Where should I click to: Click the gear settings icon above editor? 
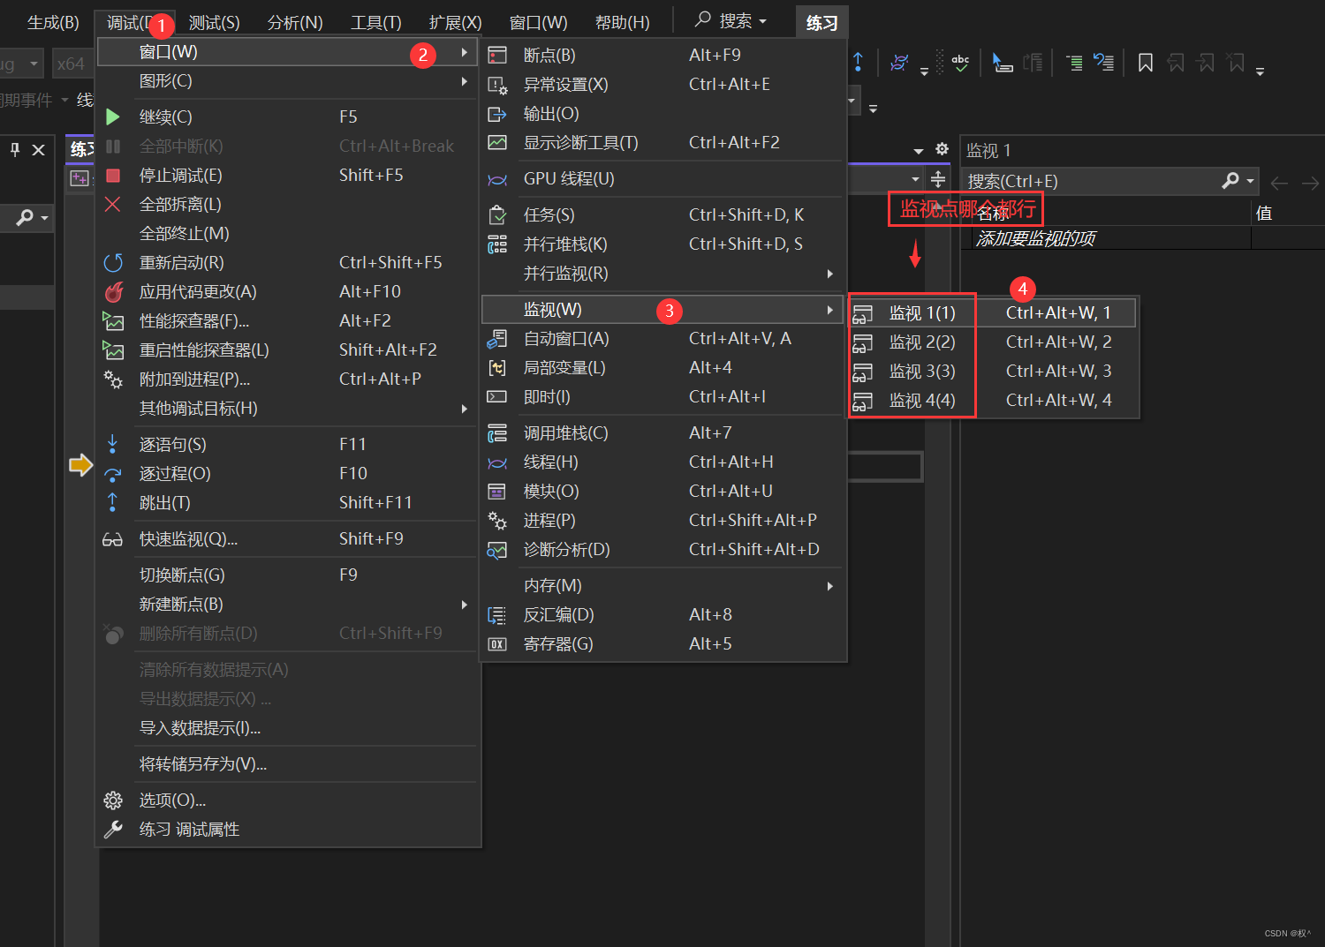942,149
